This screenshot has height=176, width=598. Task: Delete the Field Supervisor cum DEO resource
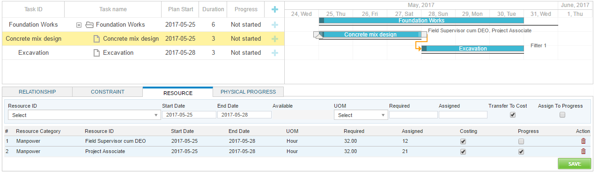tap(583, 141)
